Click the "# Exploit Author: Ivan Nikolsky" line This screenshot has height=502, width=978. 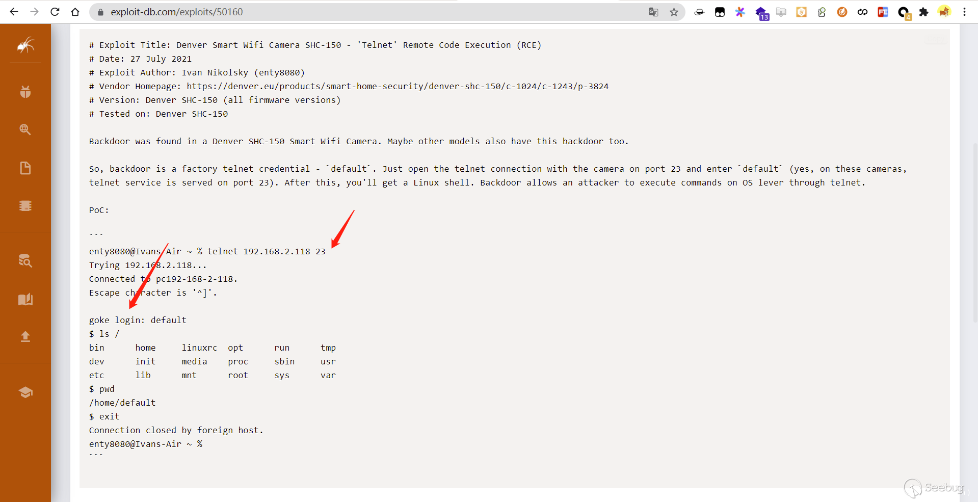pyautogui.click(x=197, y=72)
